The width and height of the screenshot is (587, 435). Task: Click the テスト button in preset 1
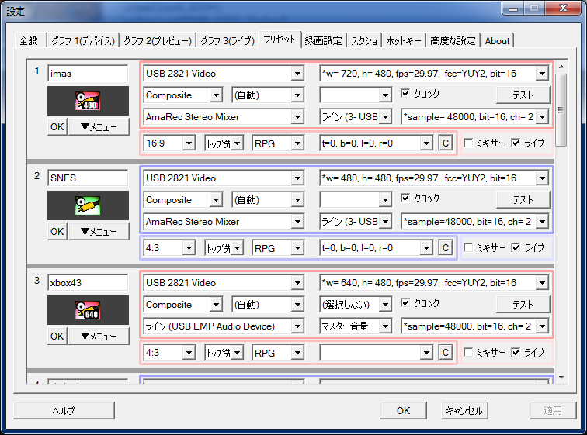click(x=523, y=95)
